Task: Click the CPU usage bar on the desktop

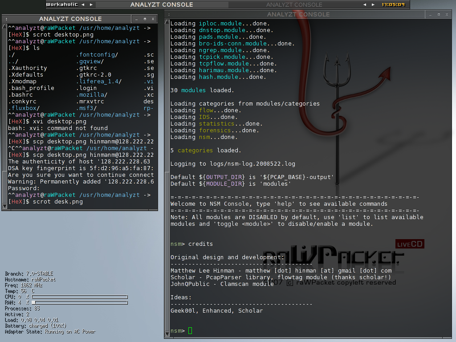Action: pyautogui.click(x=80, y=297)
